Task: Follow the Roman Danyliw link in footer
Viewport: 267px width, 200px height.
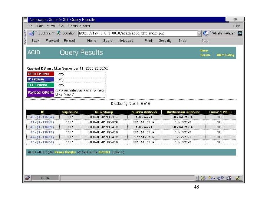Action: [65, 152]
